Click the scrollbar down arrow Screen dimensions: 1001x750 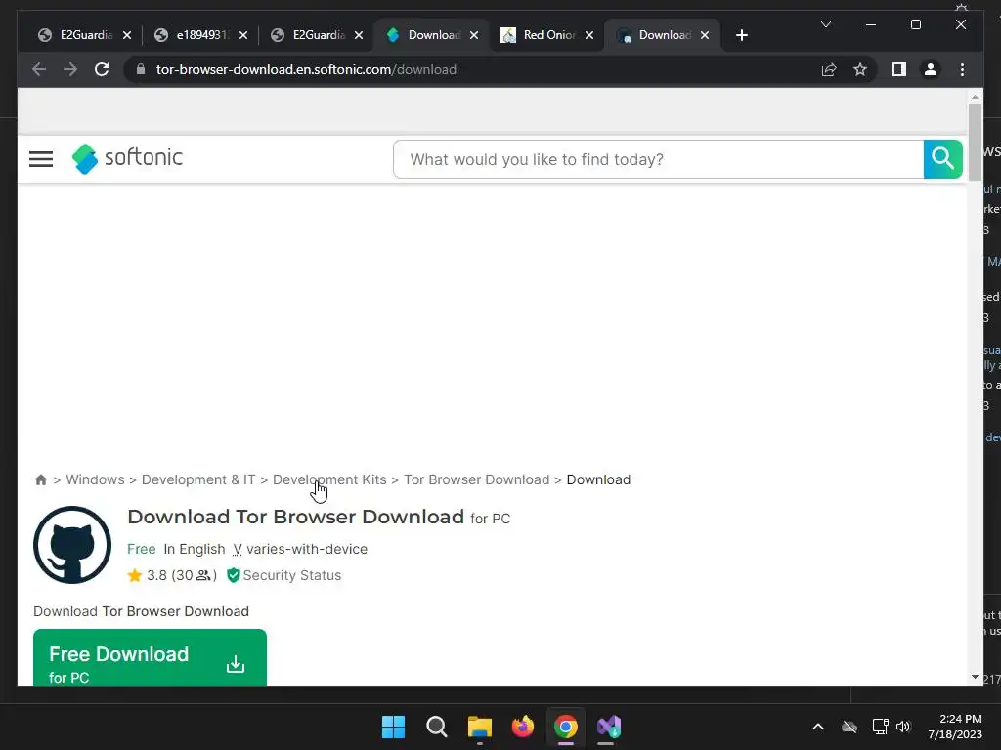click(x=975, y=677)
